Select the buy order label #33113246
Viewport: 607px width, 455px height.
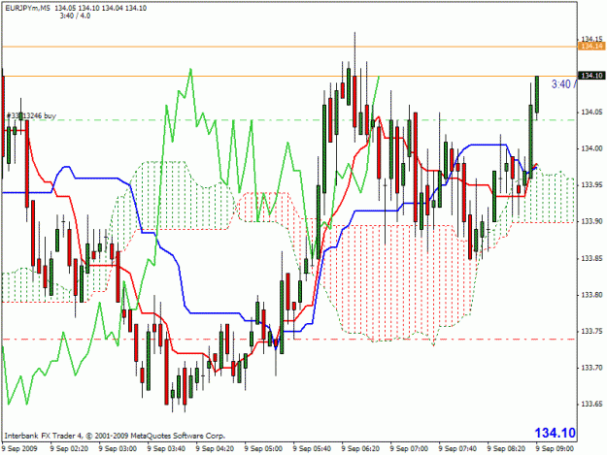[32, 115]
